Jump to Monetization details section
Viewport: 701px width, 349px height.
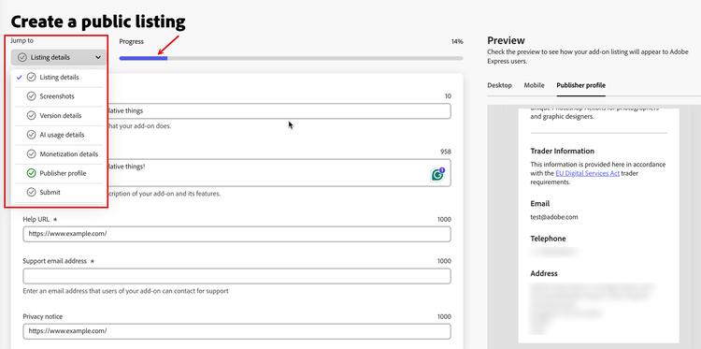point(59,154)
